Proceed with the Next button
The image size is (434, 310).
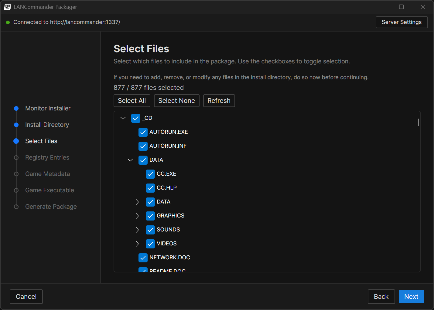point(411,297)
